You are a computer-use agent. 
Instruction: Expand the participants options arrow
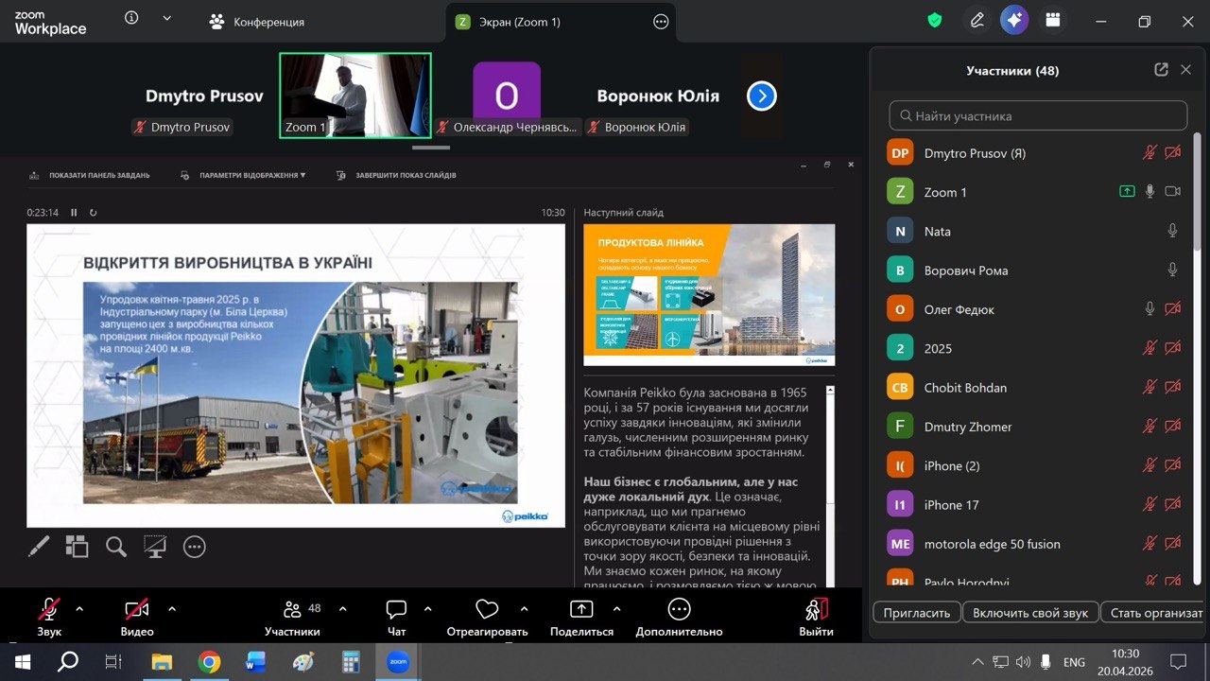(x=343, y=609)
